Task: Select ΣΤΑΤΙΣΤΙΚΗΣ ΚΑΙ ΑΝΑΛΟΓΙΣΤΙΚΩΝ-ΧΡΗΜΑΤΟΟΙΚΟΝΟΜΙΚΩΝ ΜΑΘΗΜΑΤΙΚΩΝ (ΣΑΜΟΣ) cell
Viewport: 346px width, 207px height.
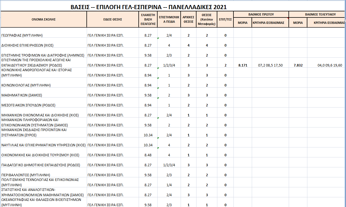Action: [44, 192]
